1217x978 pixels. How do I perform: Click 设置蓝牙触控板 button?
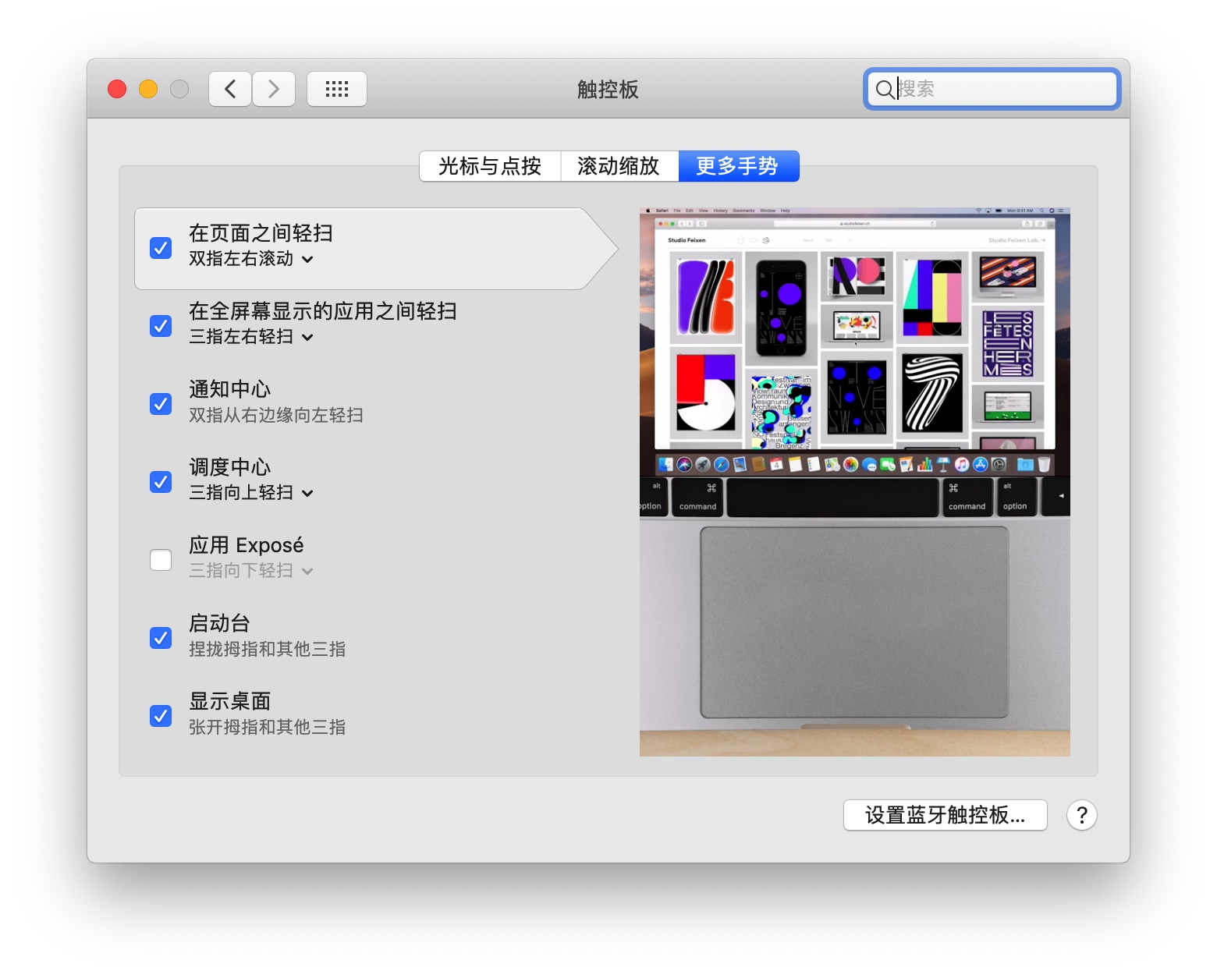coord(945,815)
